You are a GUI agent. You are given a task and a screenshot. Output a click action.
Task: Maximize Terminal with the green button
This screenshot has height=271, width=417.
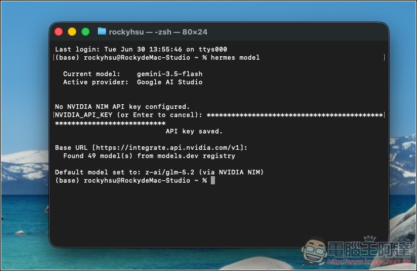click(x=86, y=32)
